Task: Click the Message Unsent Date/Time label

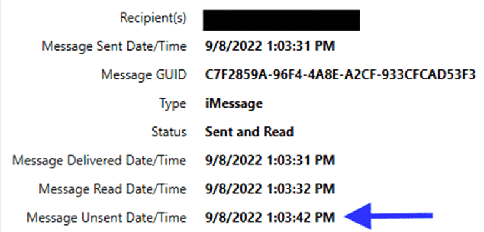Action: point(107,217)
